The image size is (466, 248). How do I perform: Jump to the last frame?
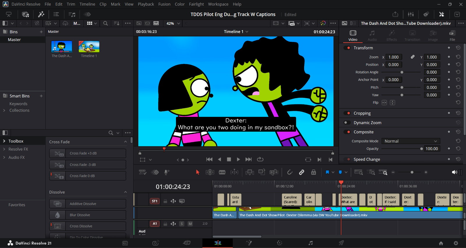[x=248, y=159]
